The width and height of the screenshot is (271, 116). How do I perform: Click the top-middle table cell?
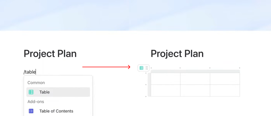(x=195, y=79)
